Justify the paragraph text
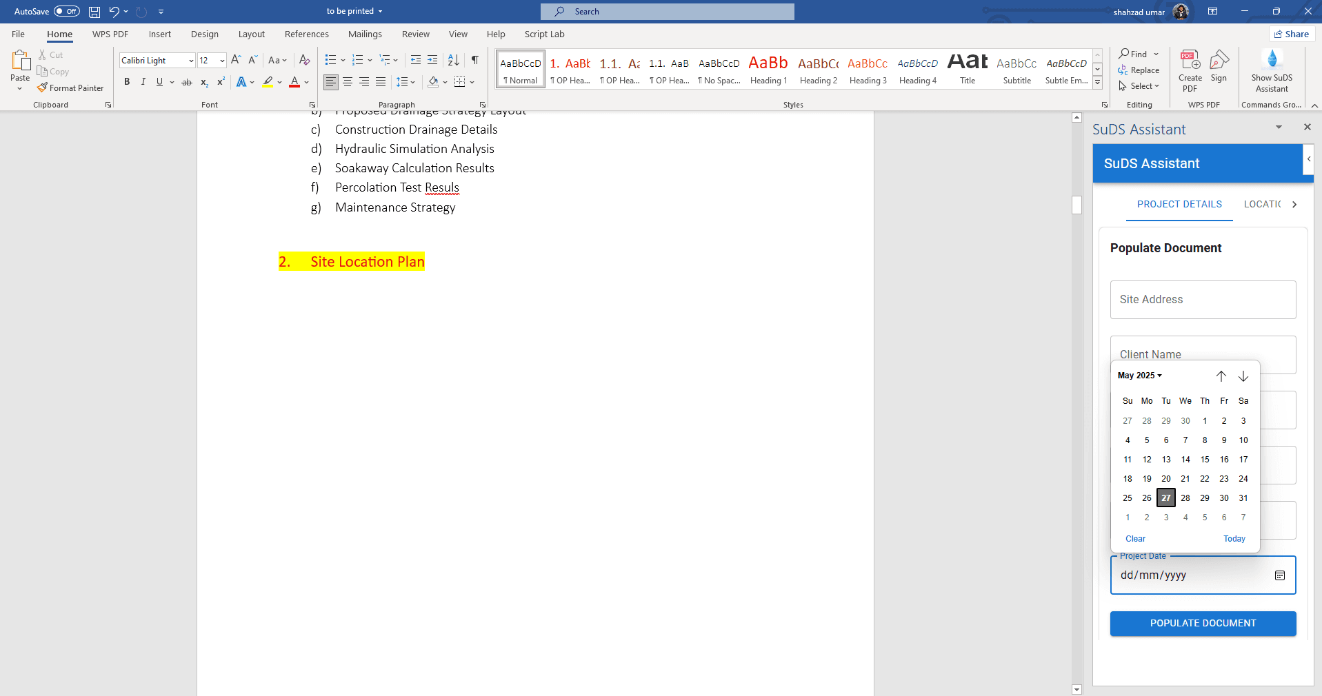 tap(381, 82)
